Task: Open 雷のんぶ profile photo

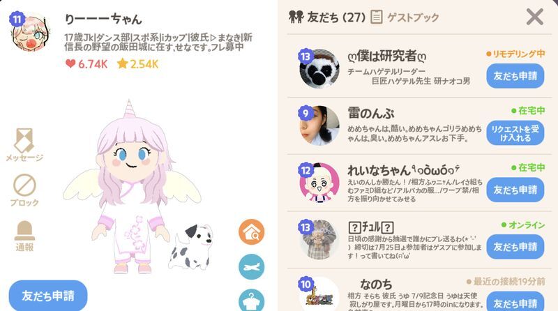Action: 319,126
